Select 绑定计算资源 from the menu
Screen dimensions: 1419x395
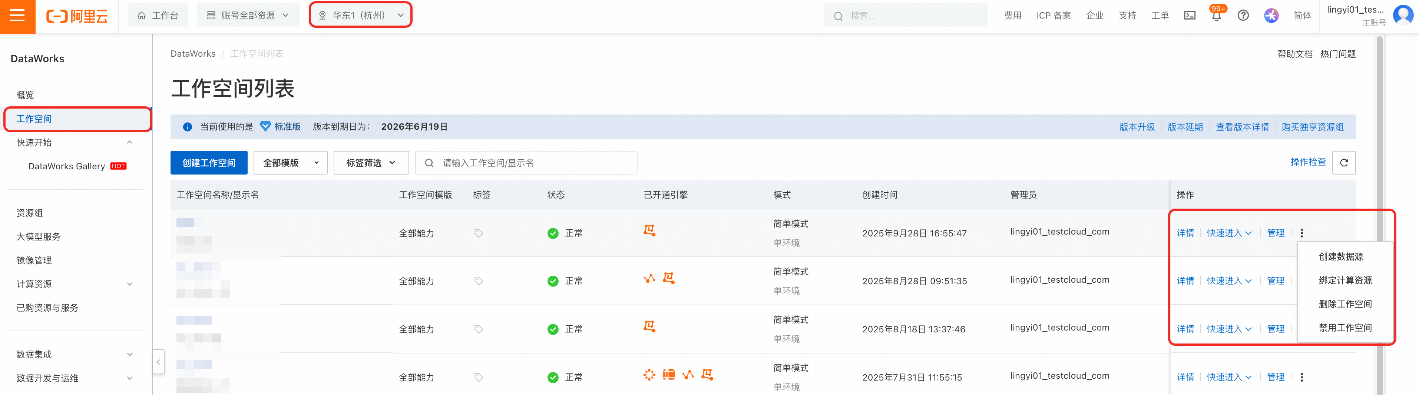[x=1345, y=281]
